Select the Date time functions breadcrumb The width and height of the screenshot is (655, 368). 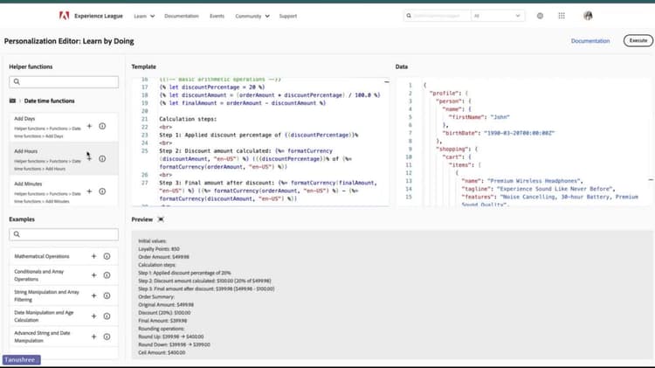(x=49, y=101)
